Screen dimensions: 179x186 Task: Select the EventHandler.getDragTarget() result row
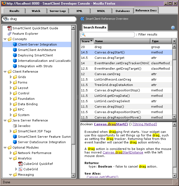pos(126,69)
